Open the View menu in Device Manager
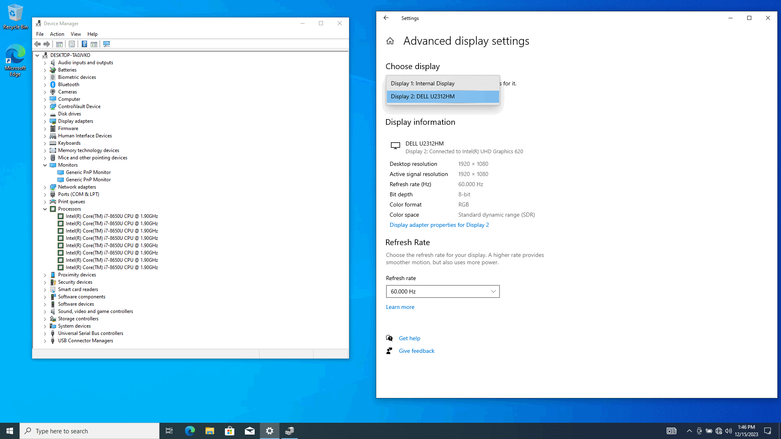 [x=76, y=34]
